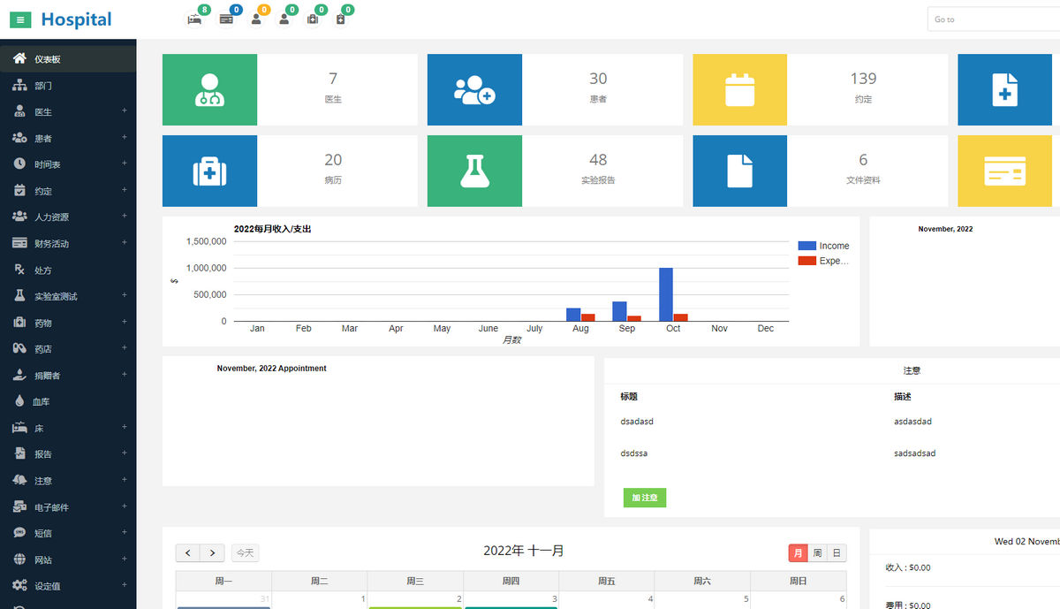Click the blue patients icon tile
Image resolution: width=1060 pixels, height=609 pixels.
point(474,89)
